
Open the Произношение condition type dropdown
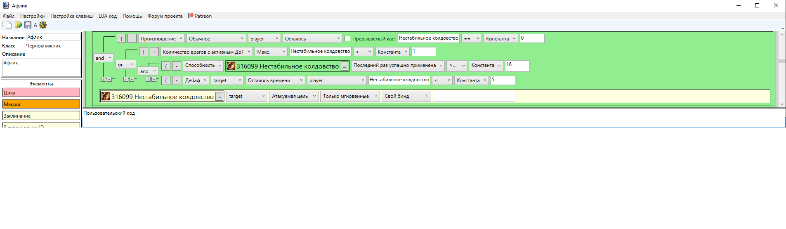[161, 38]
